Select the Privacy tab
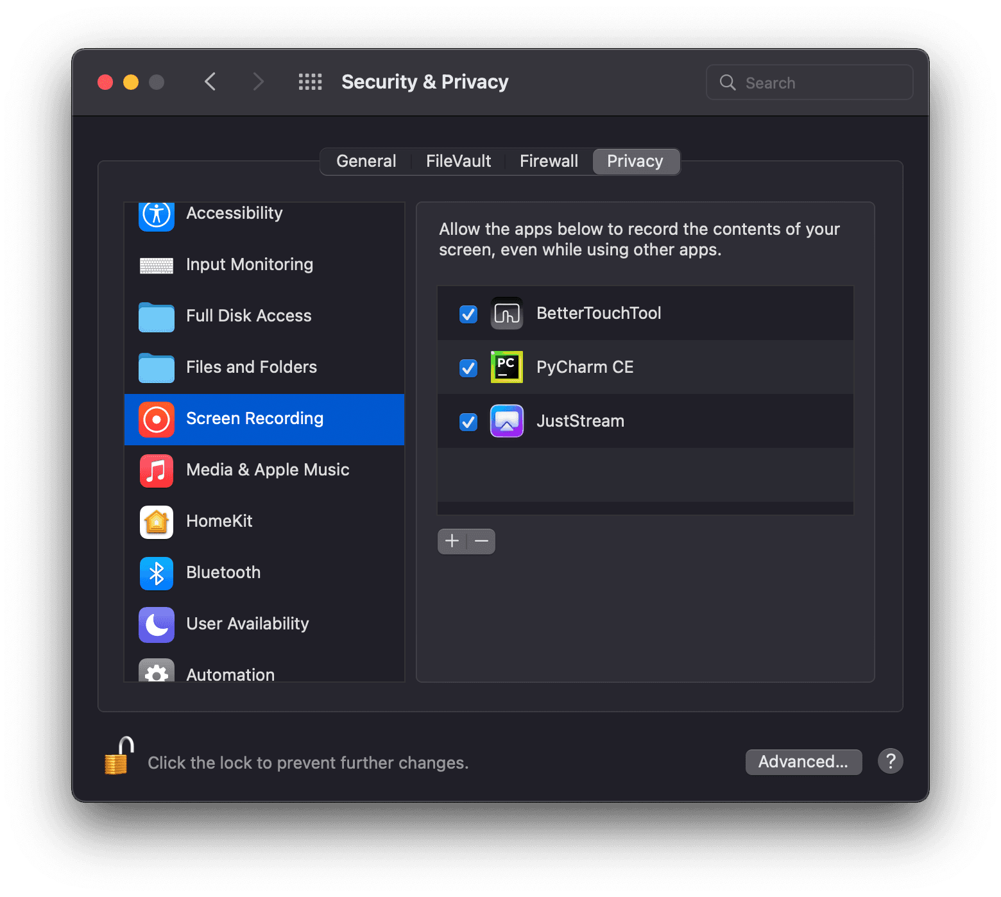1001x897 pixels. (636, 161)
